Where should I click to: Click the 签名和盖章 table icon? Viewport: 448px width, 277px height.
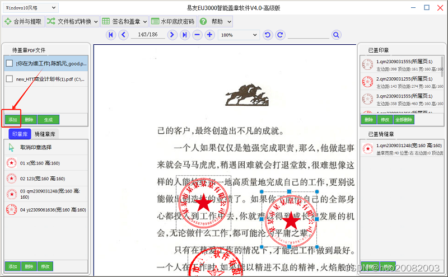106,21
